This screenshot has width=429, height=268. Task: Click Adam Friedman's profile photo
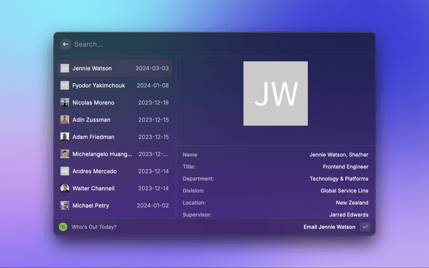(64, 137)
